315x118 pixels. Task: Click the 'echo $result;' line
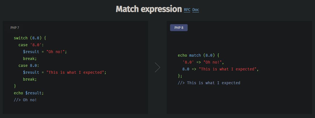(x=29, y=93)
